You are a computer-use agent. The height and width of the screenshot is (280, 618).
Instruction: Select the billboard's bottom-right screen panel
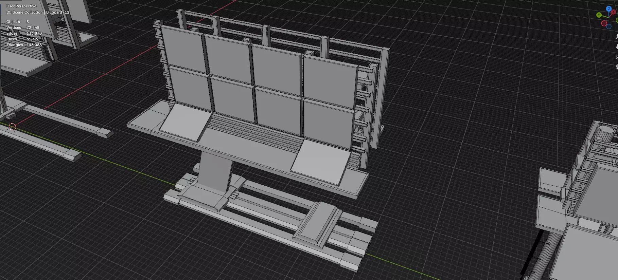pyautogui.click(x=328, y=123)
